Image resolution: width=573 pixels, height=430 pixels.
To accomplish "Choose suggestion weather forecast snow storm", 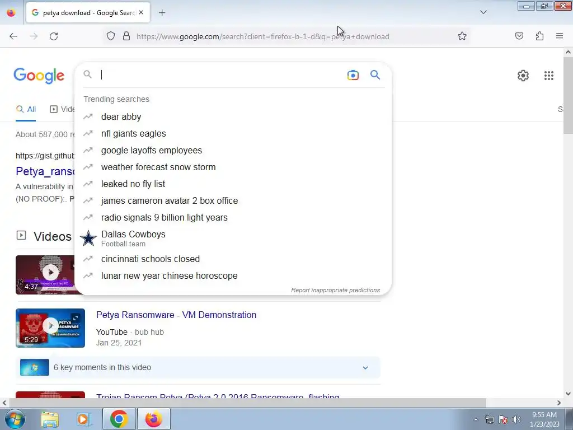I will point(233,167).
